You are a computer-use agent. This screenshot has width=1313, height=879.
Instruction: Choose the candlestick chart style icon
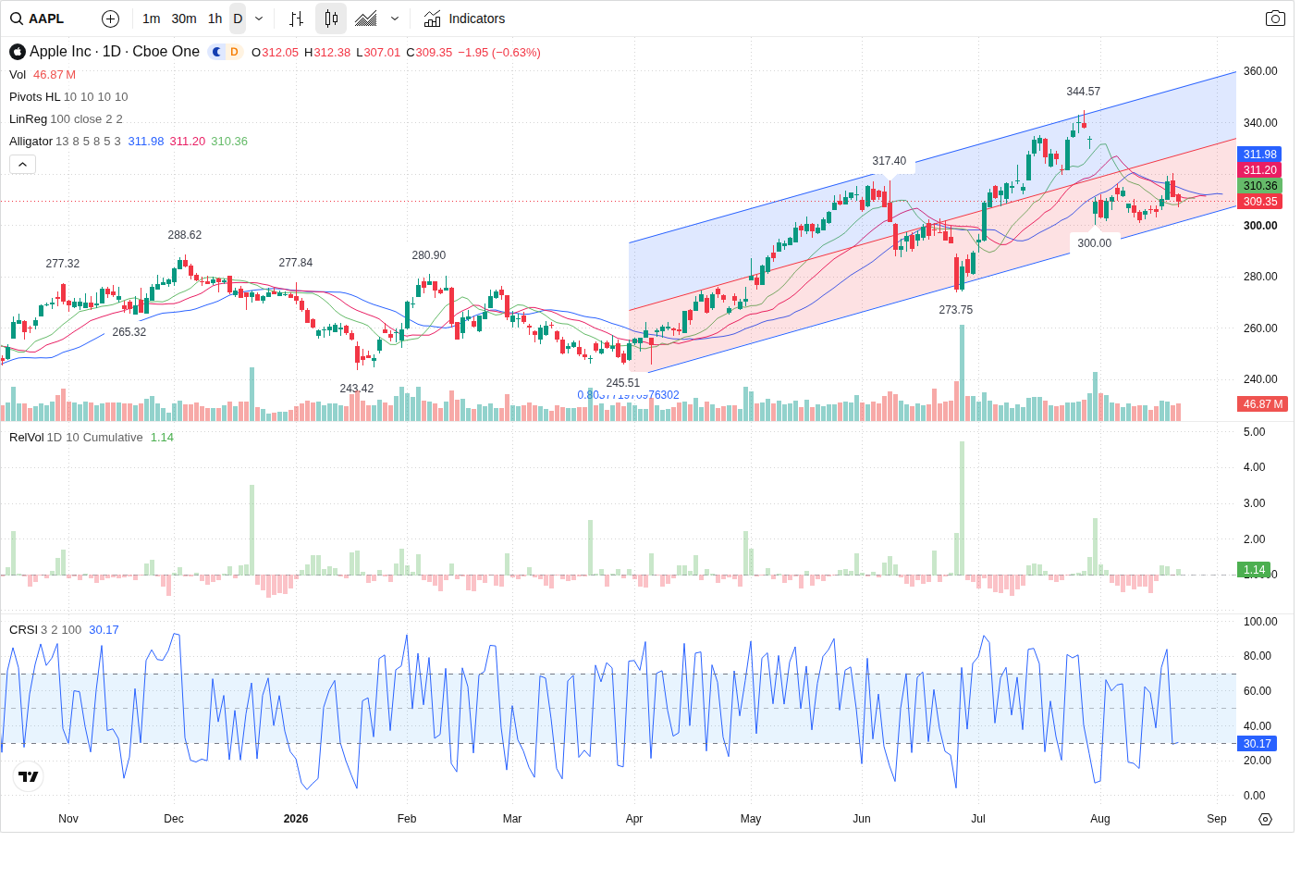[331, 19]
